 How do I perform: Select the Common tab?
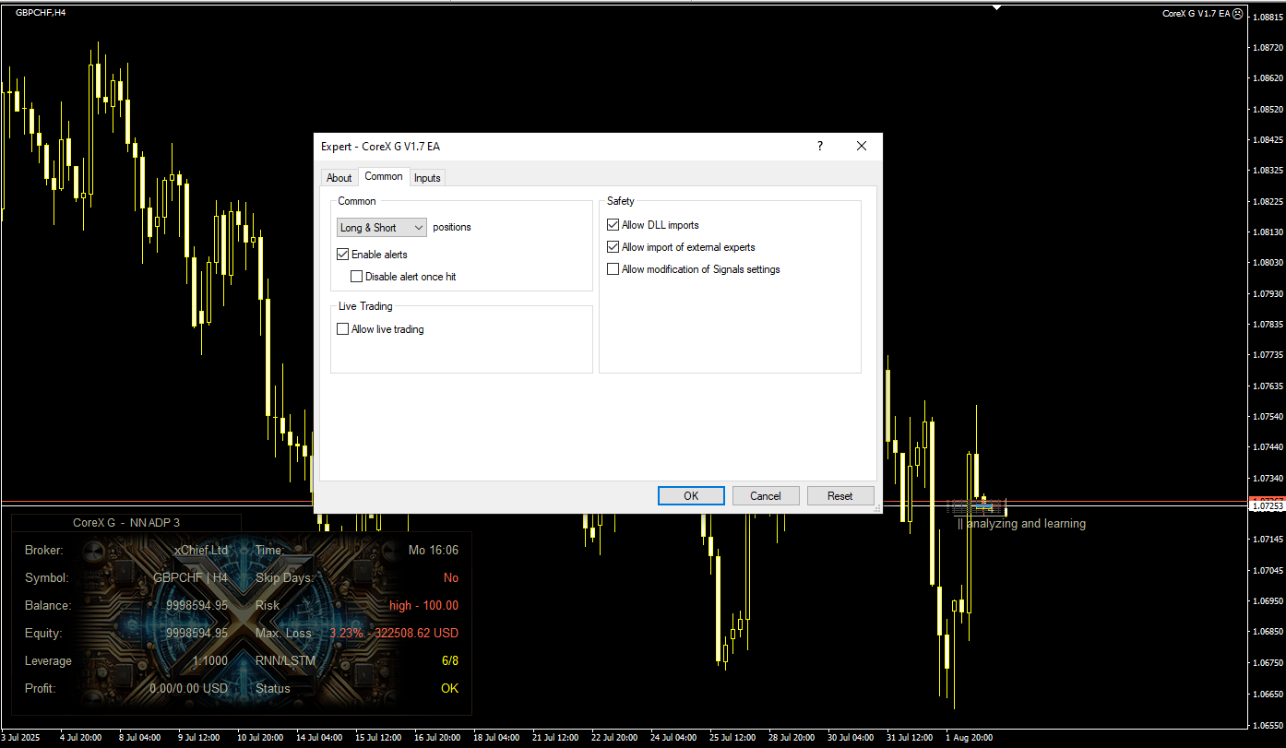[383, 177]
